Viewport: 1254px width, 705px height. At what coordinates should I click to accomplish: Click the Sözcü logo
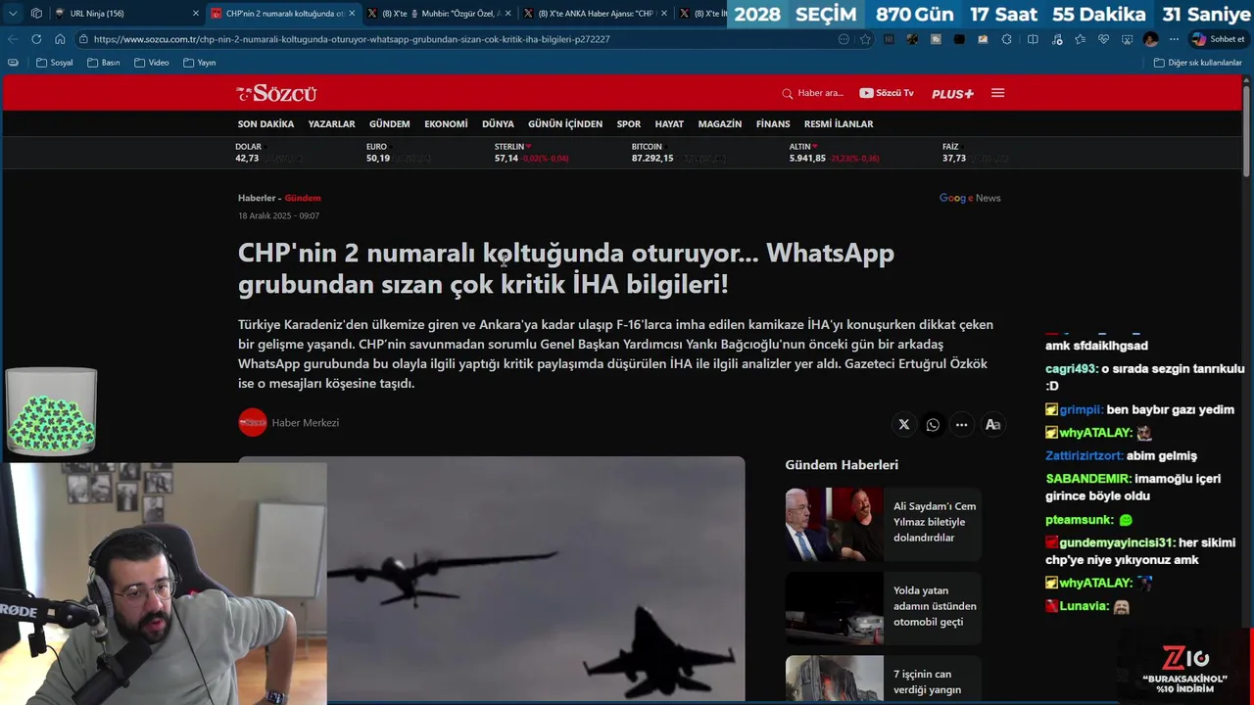(x=276, y=93)
